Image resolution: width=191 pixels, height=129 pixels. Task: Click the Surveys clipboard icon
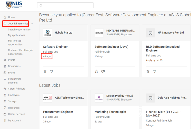click(5, 101)
